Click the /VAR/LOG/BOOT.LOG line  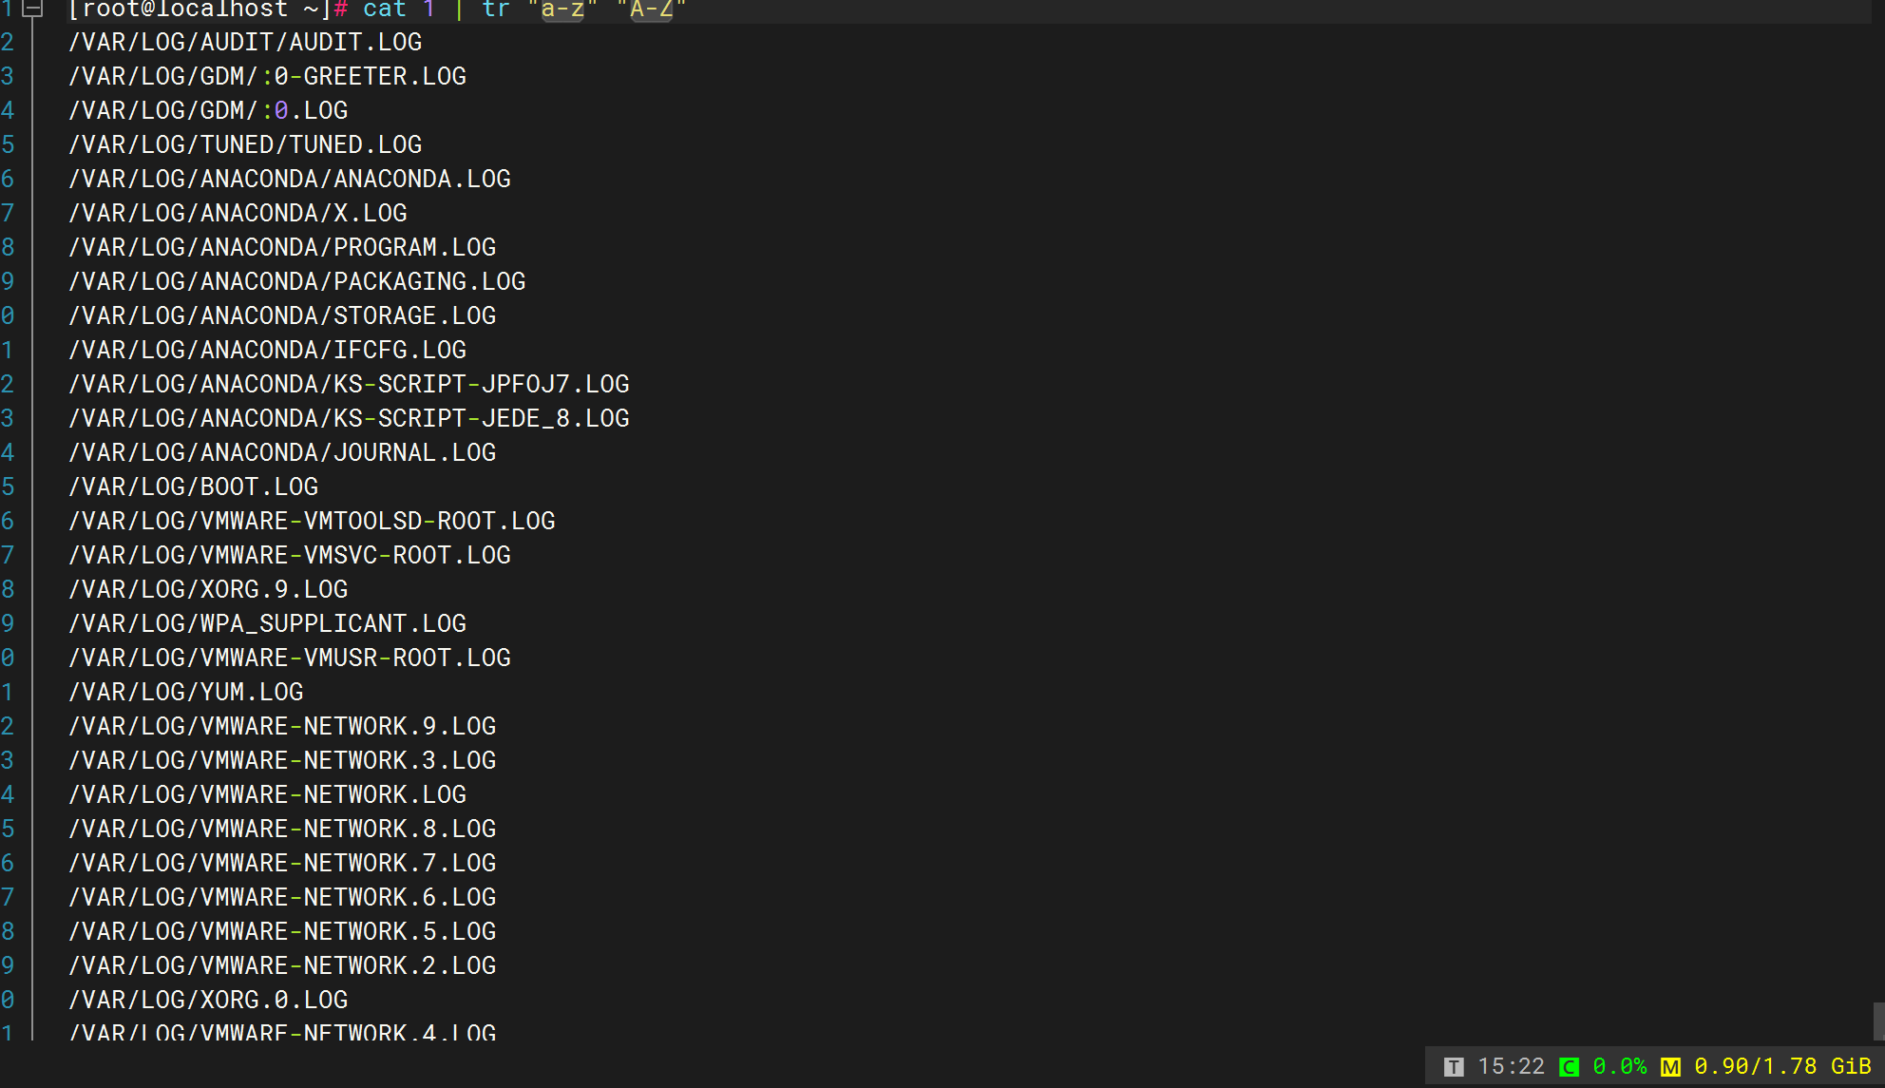[193, 487]
